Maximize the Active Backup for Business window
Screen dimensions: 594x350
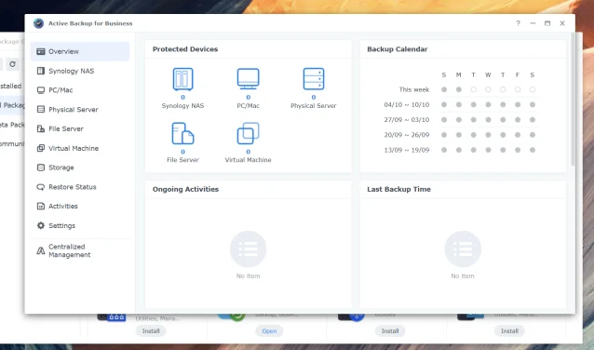(x=547, y=23)
